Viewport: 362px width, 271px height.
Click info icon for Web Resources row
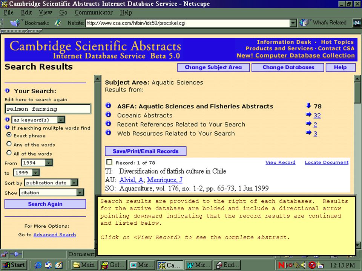point(108,133)
